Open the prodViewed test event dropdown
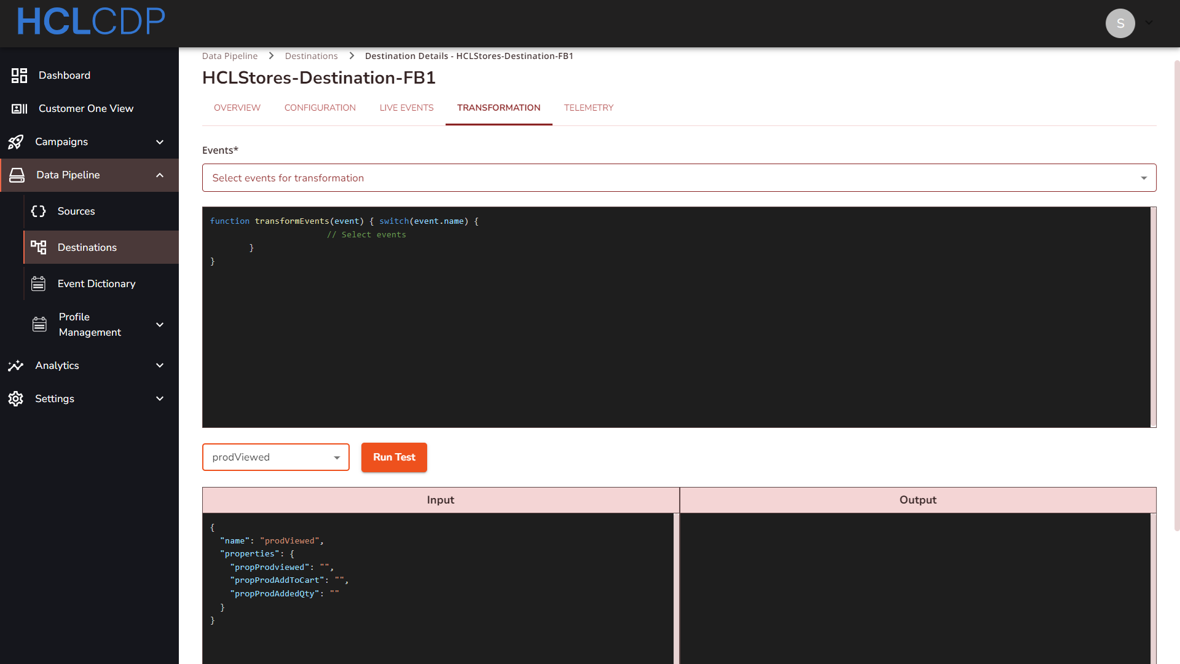 tap(275, 457)
